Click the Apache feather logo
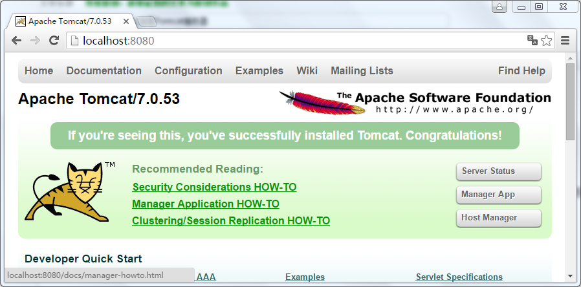The width and height of the screenshot is (581, 287). (x=322, y=102)
